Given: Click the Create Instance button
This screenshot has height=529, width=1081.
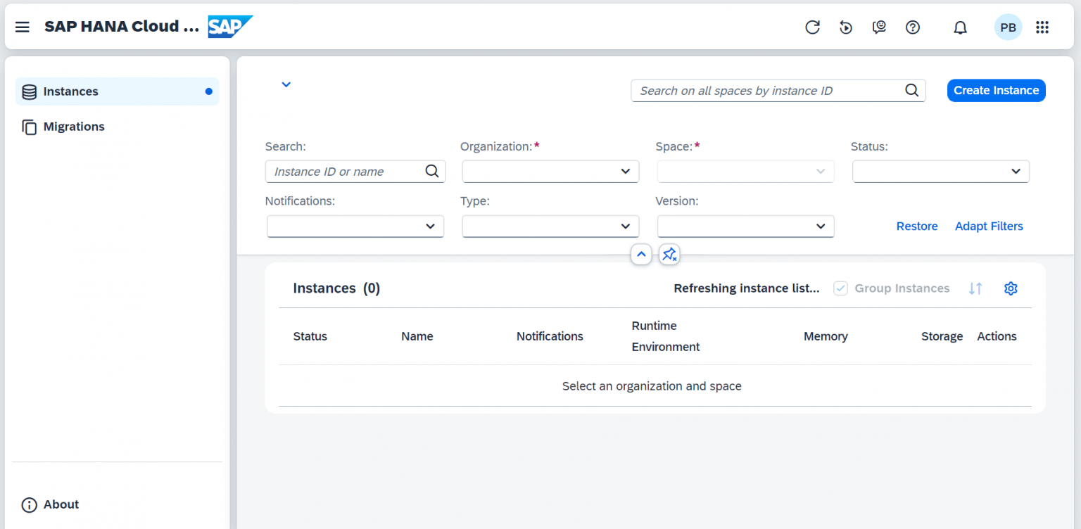Looking at the screenshot, I should click(x=996, y=90).
